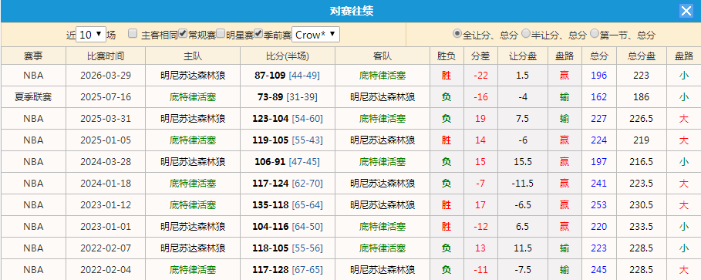Image resolution: width=701 pixels, height=280 pixels.
Task: Uncheck the 常规赛 checkbox
Action: click(x=183, y=33)
